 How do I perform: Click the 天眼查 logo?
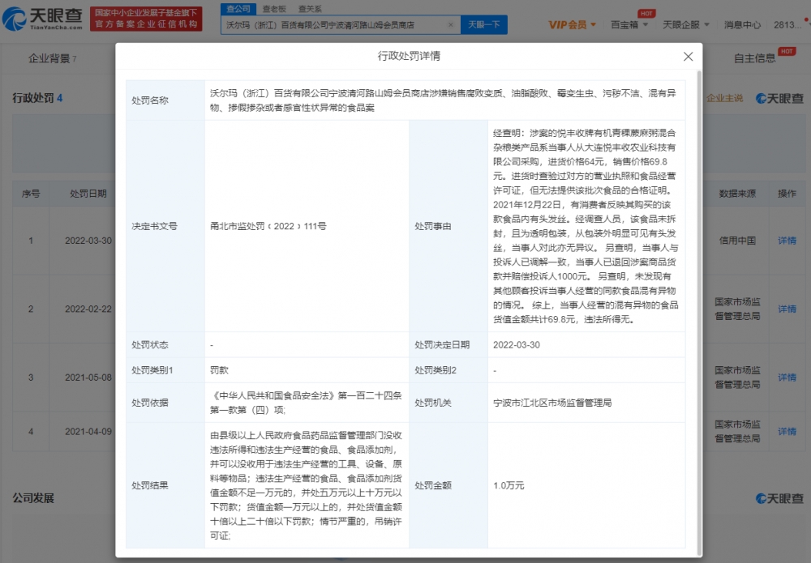coord(43,19)
